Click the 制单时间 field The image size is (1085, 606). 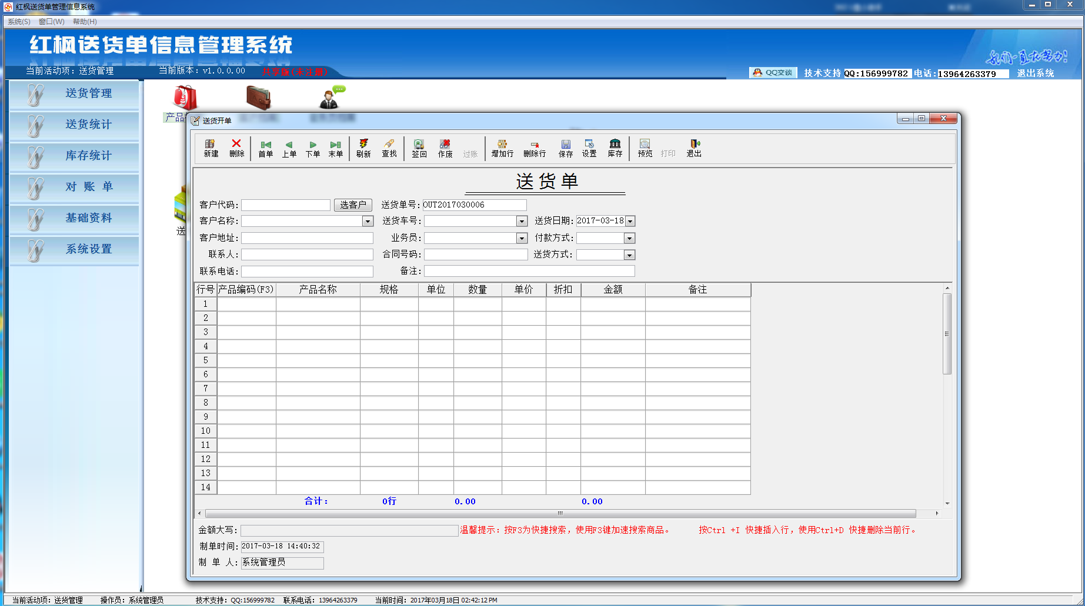point(282,547)
